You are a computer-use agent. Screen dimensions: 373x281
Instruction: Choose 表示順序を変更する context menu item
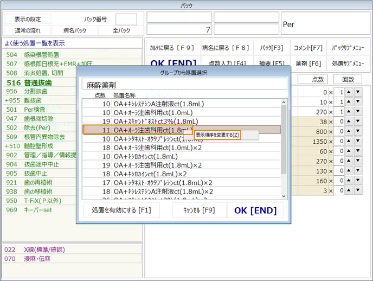pyautogui.click(x=217, y=135)
